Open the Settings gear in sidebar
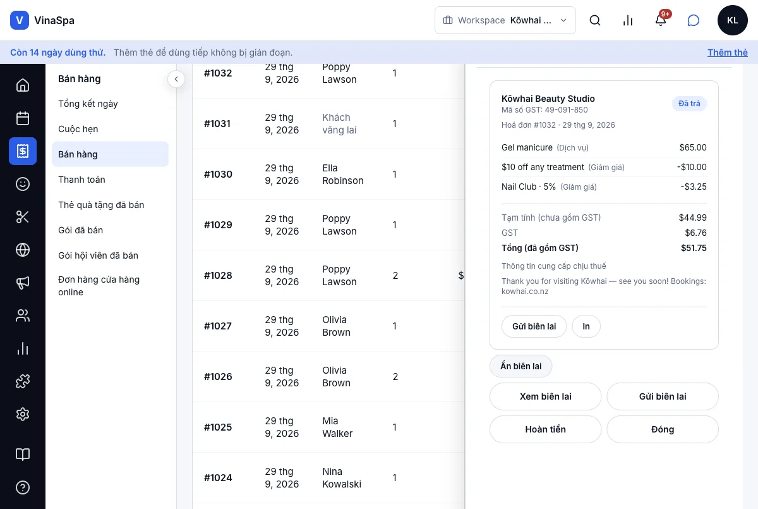758x509 pixels. [x=23, y=414]
